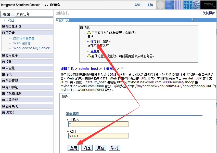Expand the UDDI section
The width and height of the screenshot is (217, 153).
4,113
